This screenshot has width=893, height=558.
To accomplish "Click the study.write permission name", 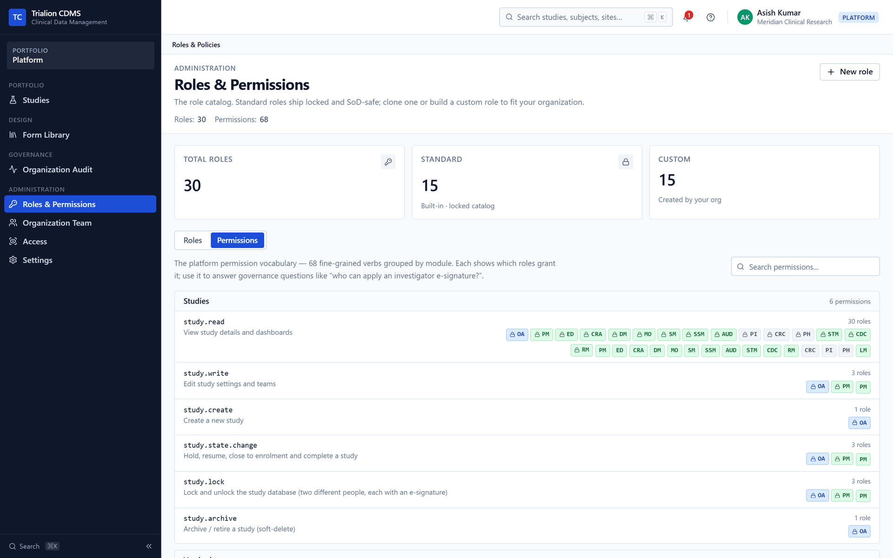I will (206, 373).
